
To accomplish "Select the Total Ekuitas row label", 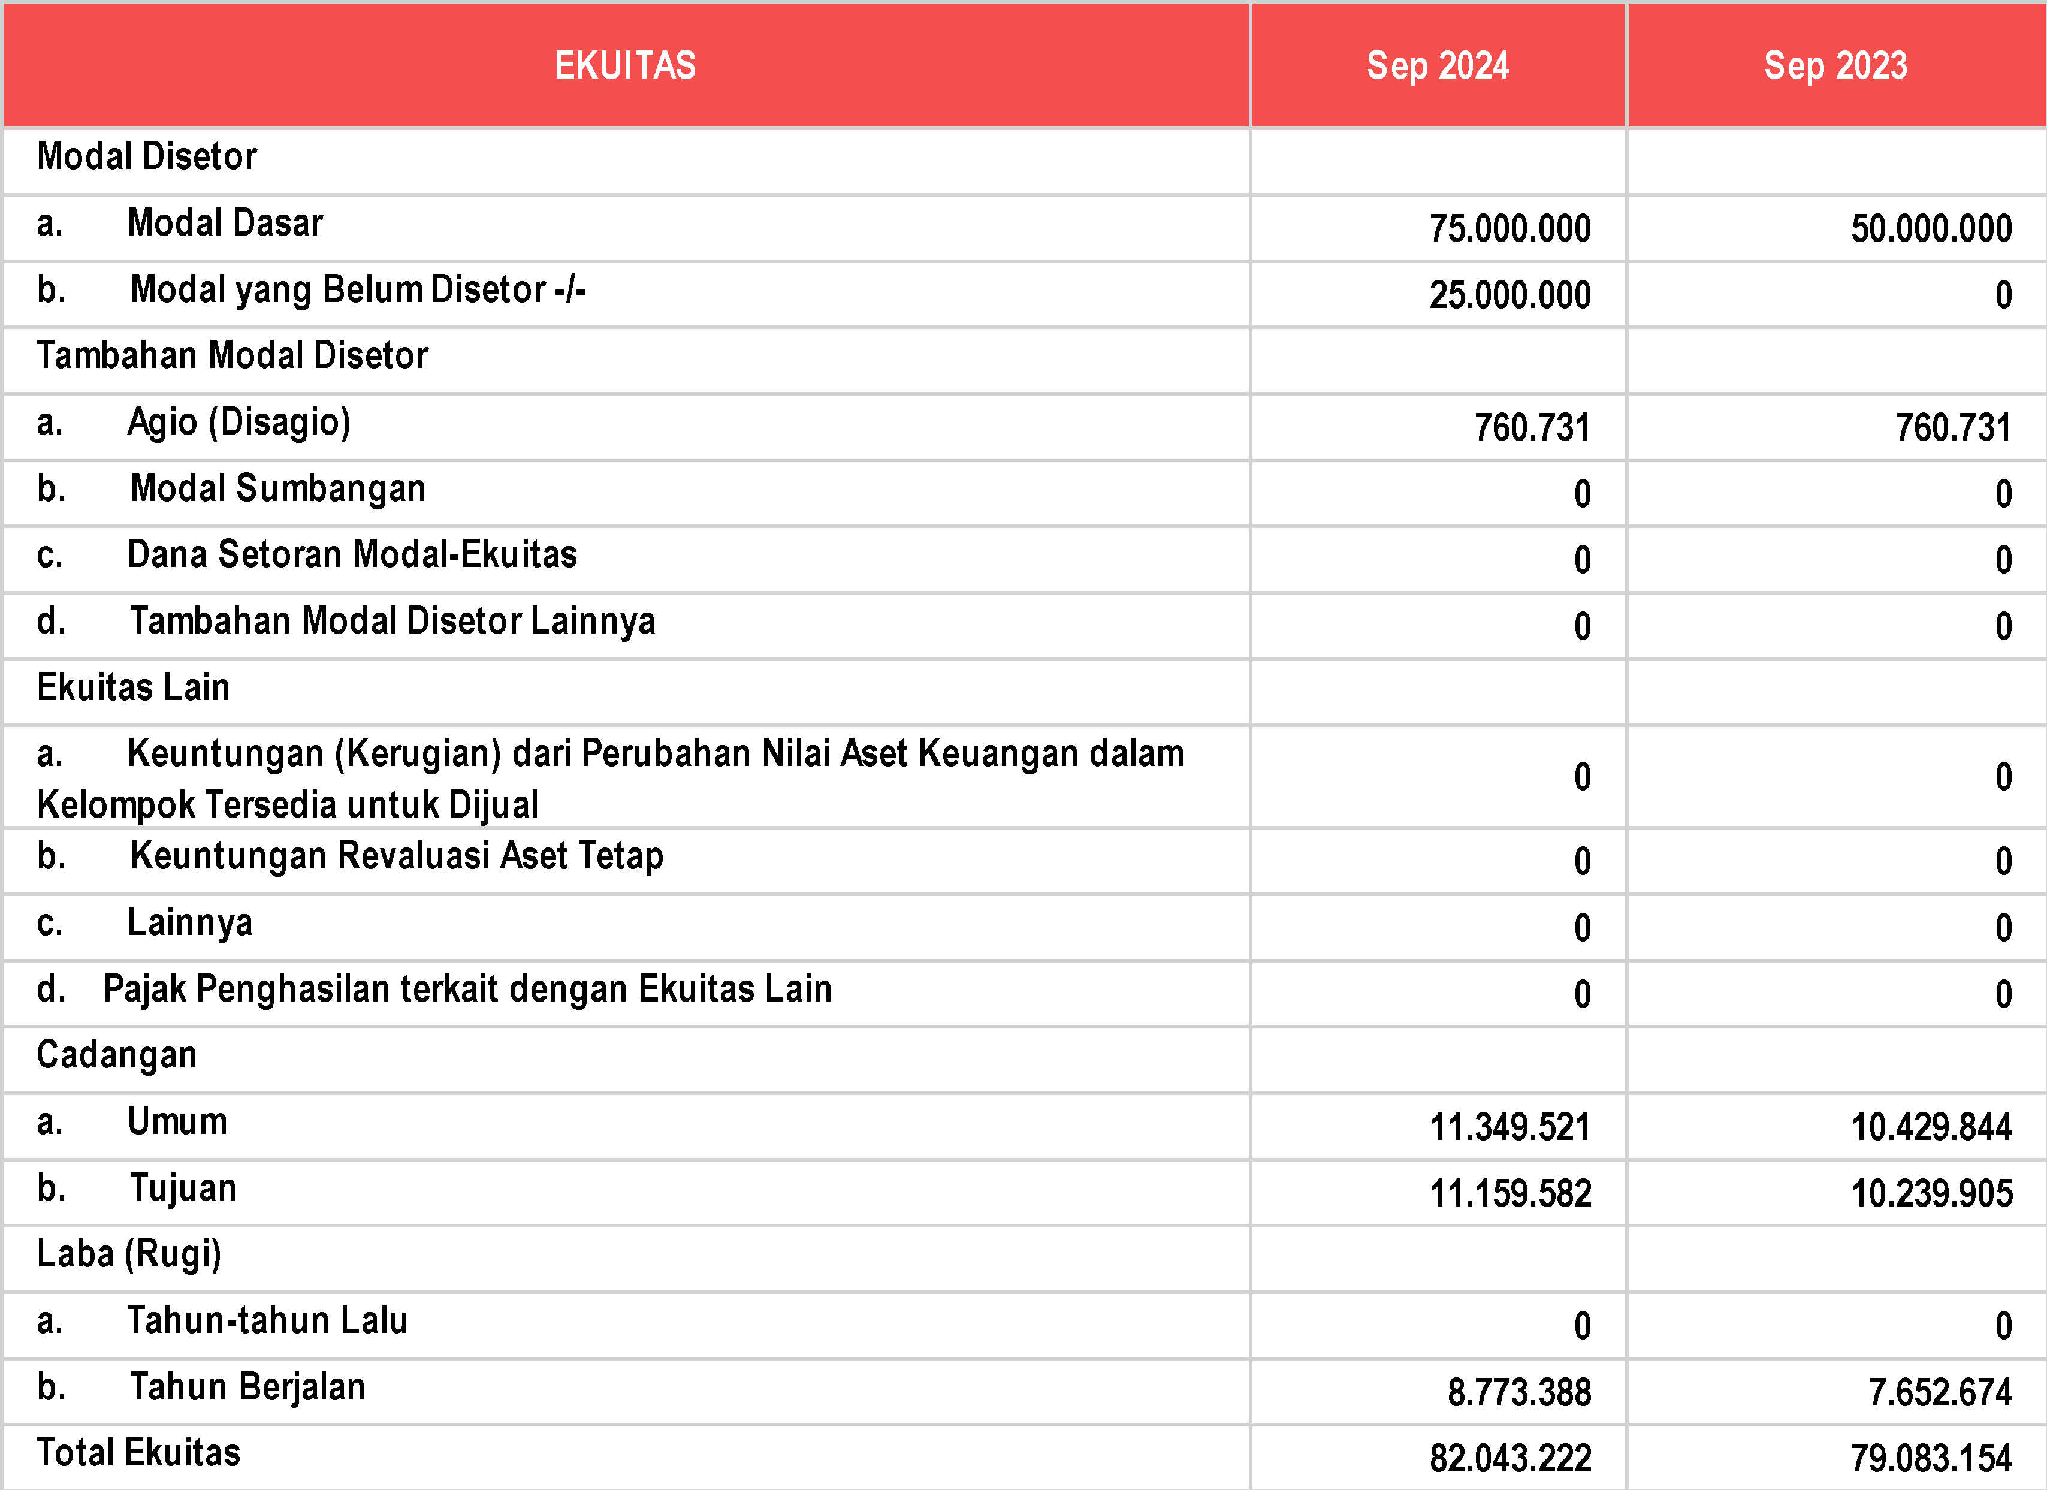I will pos(138,1454).
